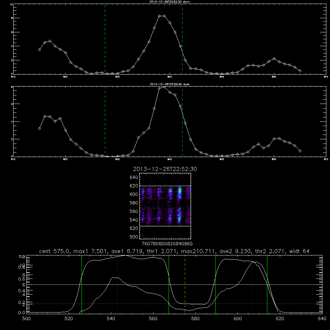
Task: Click the '560' x-axis label of bottom plot
Action: (153, 319)
